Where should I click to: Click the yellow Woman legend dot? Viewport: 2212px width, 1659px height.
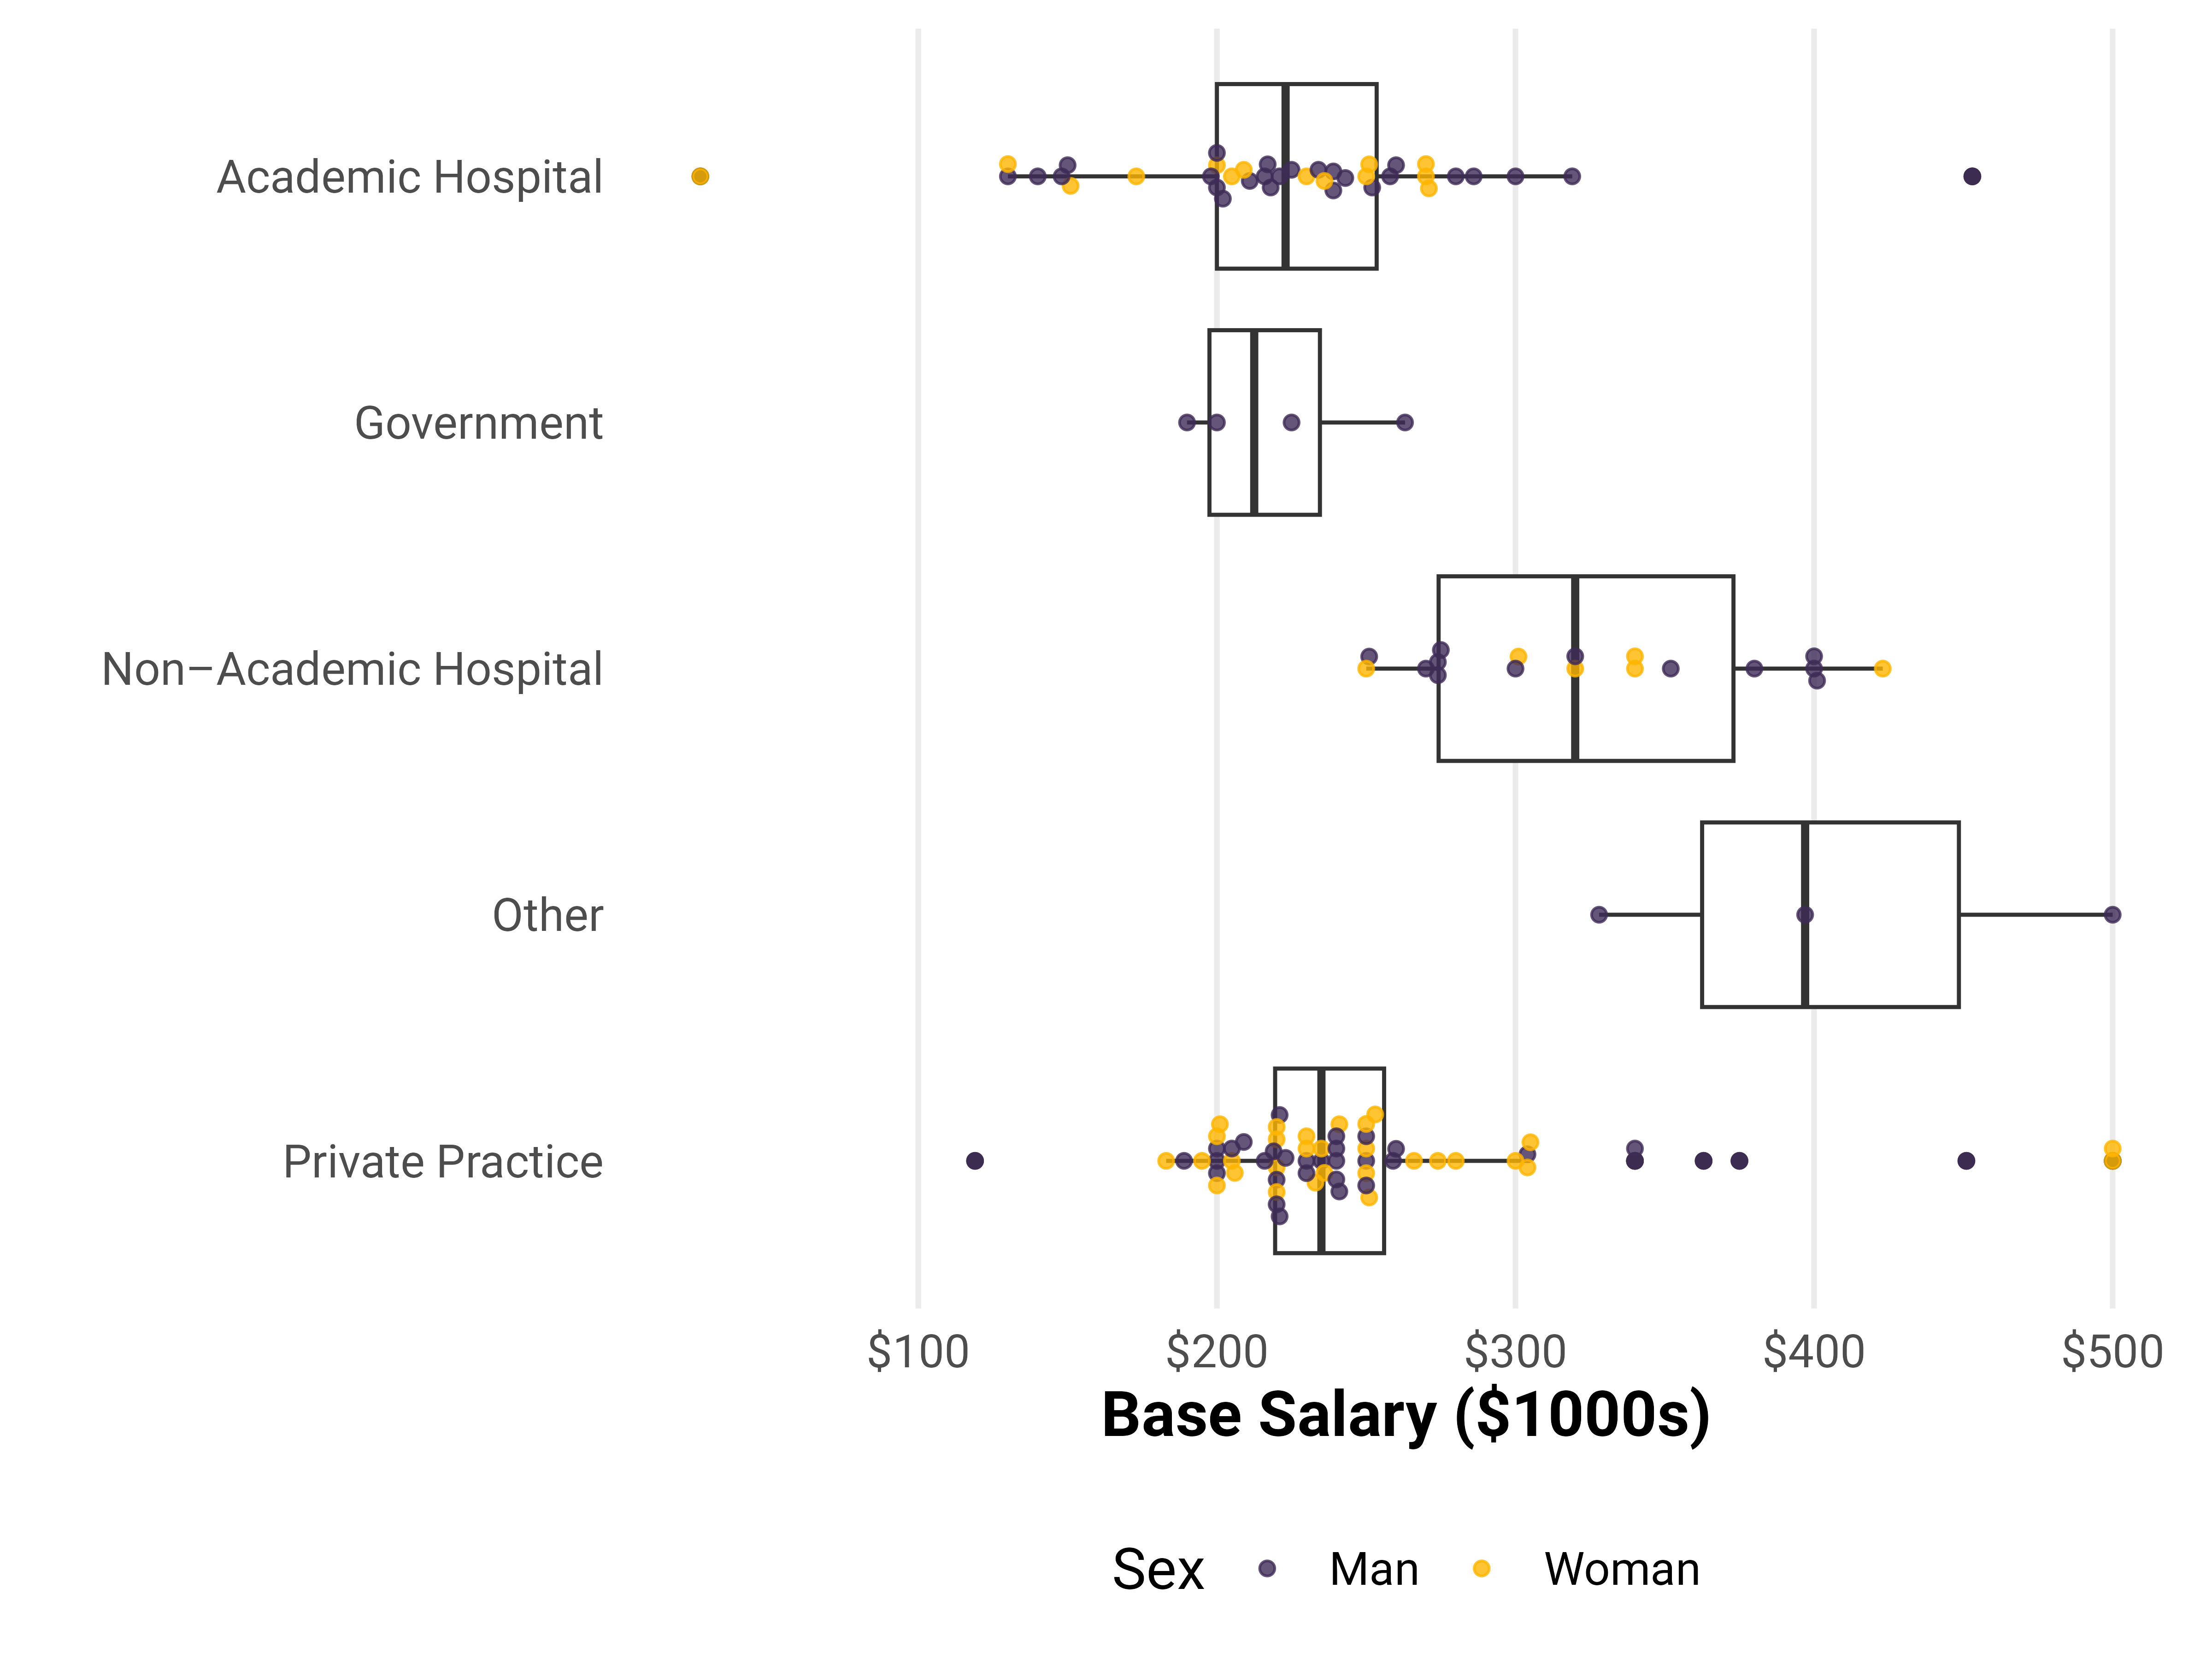pos(1482,1568)
